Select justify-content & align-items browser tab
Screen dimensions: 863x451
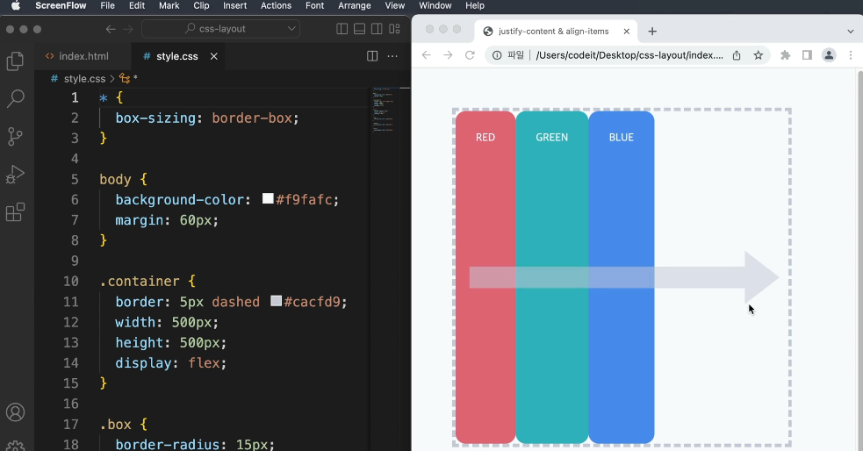(x=556, y=32)
